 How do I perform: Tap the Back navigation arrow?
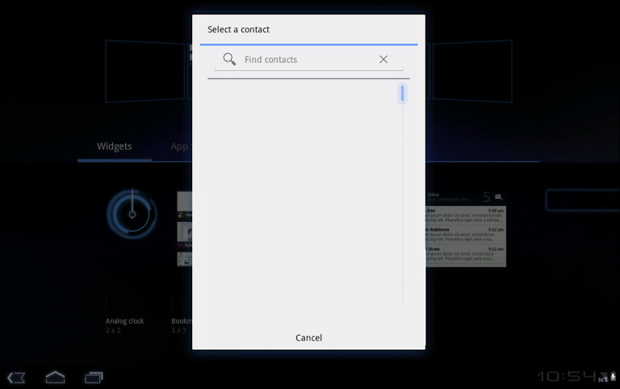(16, 377)
